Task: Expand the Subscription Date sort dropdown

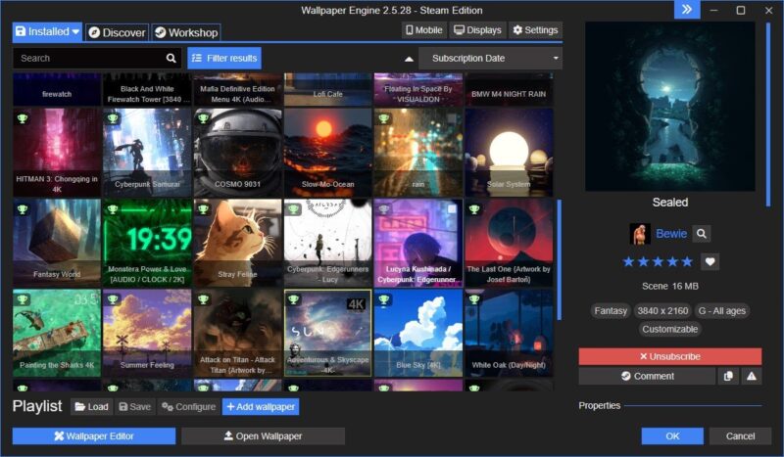Action: click(x=491, y=59)
